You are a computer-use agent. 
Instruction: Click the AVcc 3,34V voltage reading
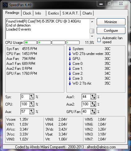pos(17,129)
